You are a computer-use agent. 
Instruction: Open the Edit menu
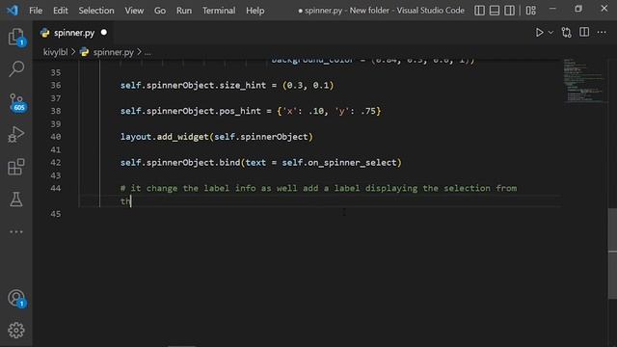(x=60, y=11)
